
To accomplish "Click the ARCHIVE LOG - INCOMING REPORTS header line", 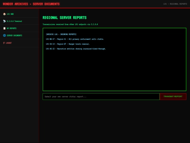I will [x=61, y=34].
